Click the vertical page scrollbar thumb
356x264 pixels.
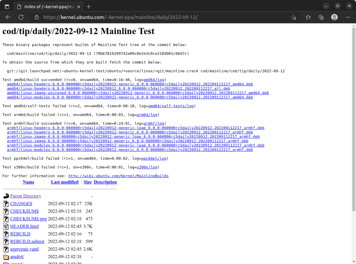(354, 119)
